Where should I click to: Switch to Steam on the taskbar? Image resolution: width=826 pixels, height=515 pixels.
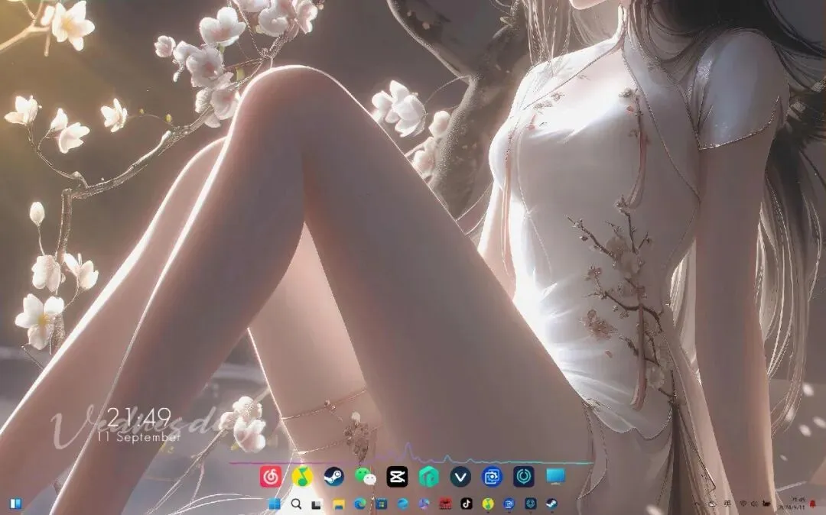point(551,504)
